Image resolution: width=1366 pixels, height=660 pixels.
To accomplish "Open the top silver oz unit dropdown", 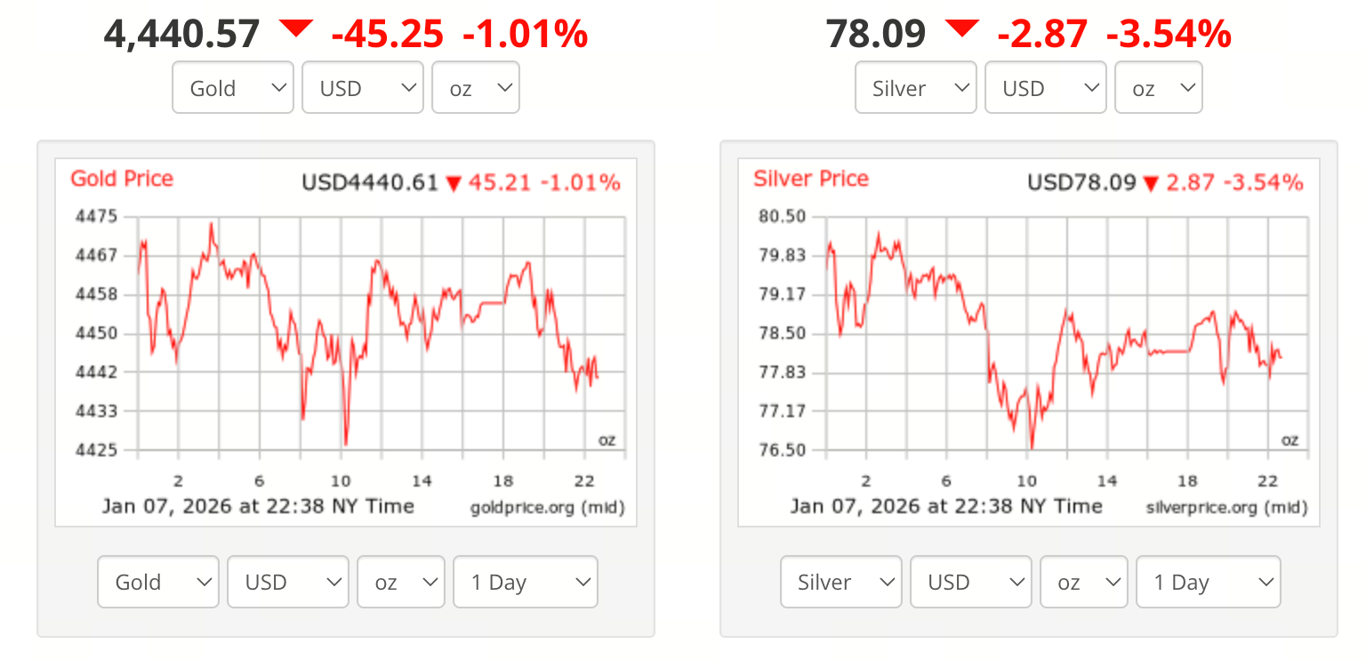I will tap(1158, 87).
